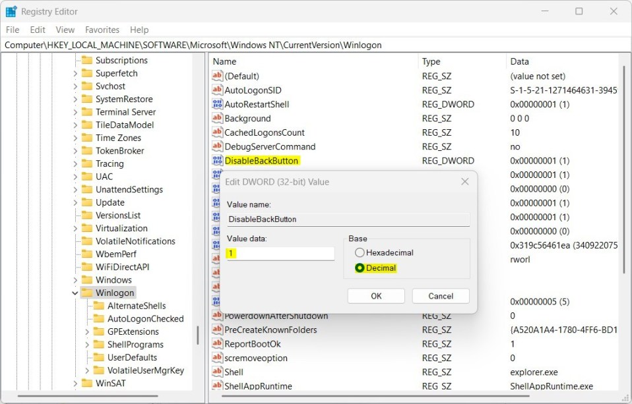Click the AlternateShells folder icon
The width and height of the screenshot is (632, 404).
(x=99, y=305)
